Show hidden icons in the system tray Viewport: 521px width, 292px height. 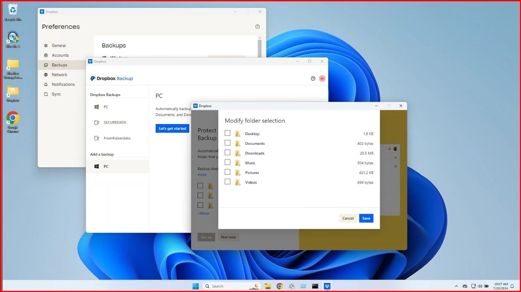click(x=456, y=286)
